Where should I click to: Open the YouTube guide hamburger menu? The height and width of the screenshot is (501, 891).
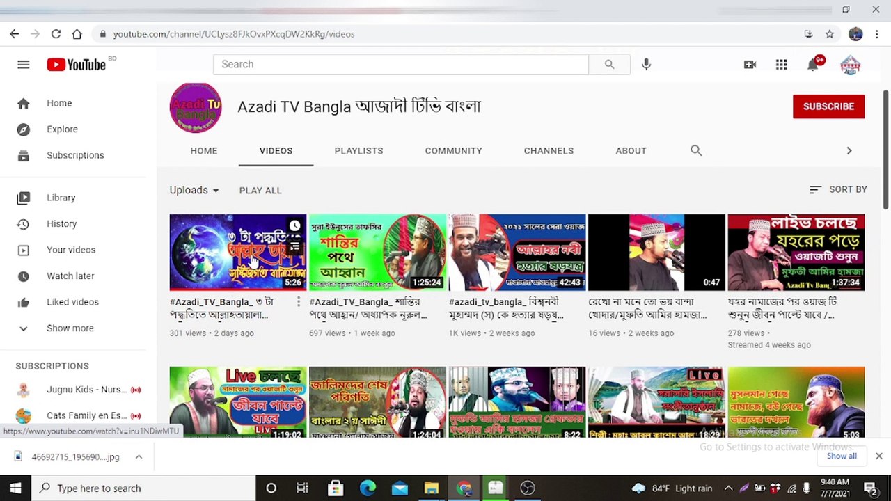[23, 65]
